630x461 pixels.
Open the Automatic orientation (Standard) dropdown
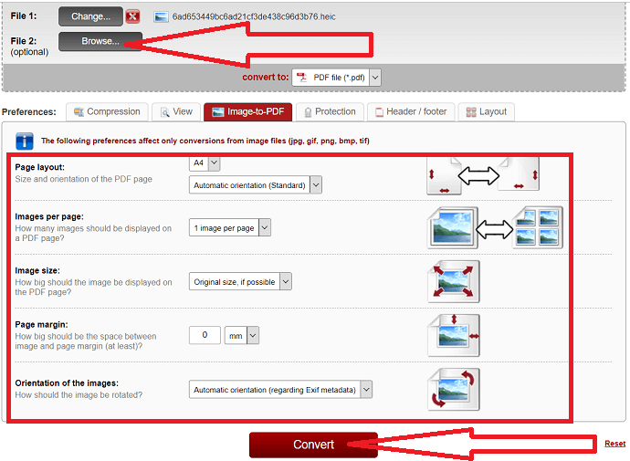tap(256, 185)
